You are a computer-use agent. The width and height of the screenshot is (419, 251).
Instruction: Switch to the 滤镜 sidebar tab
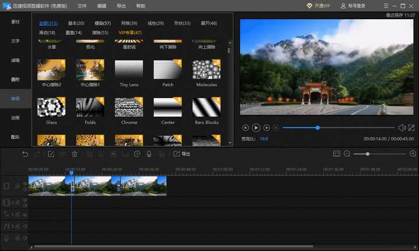15,60
